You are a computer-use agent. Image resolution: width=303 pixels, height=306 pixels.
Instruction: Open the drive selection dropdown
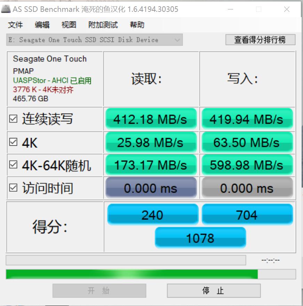click(177, 39)
